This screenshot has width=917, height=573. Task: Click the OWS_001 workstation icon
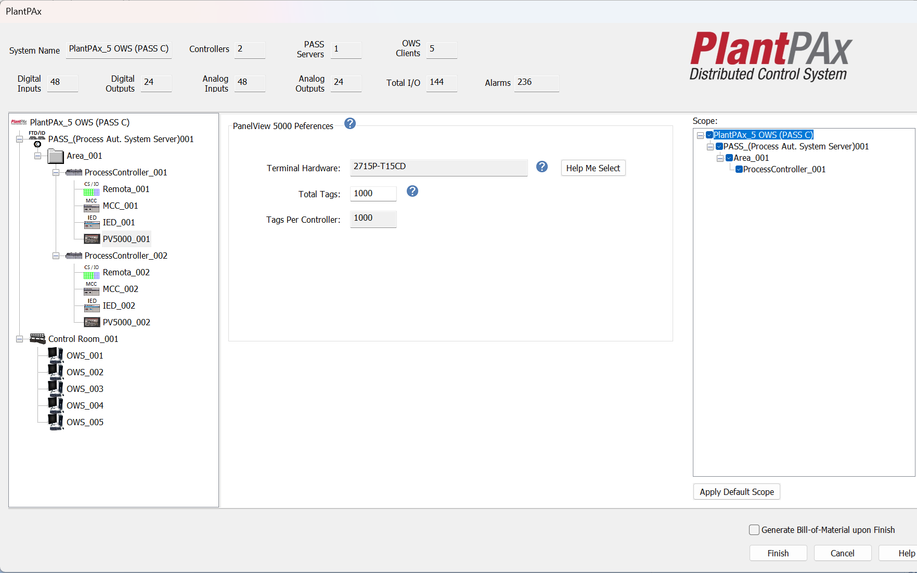[56, 355]
